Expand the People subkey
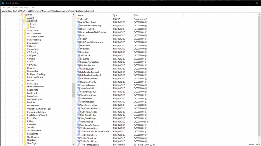The width and height of the screenshot is (261, 146). coord(25,24)
